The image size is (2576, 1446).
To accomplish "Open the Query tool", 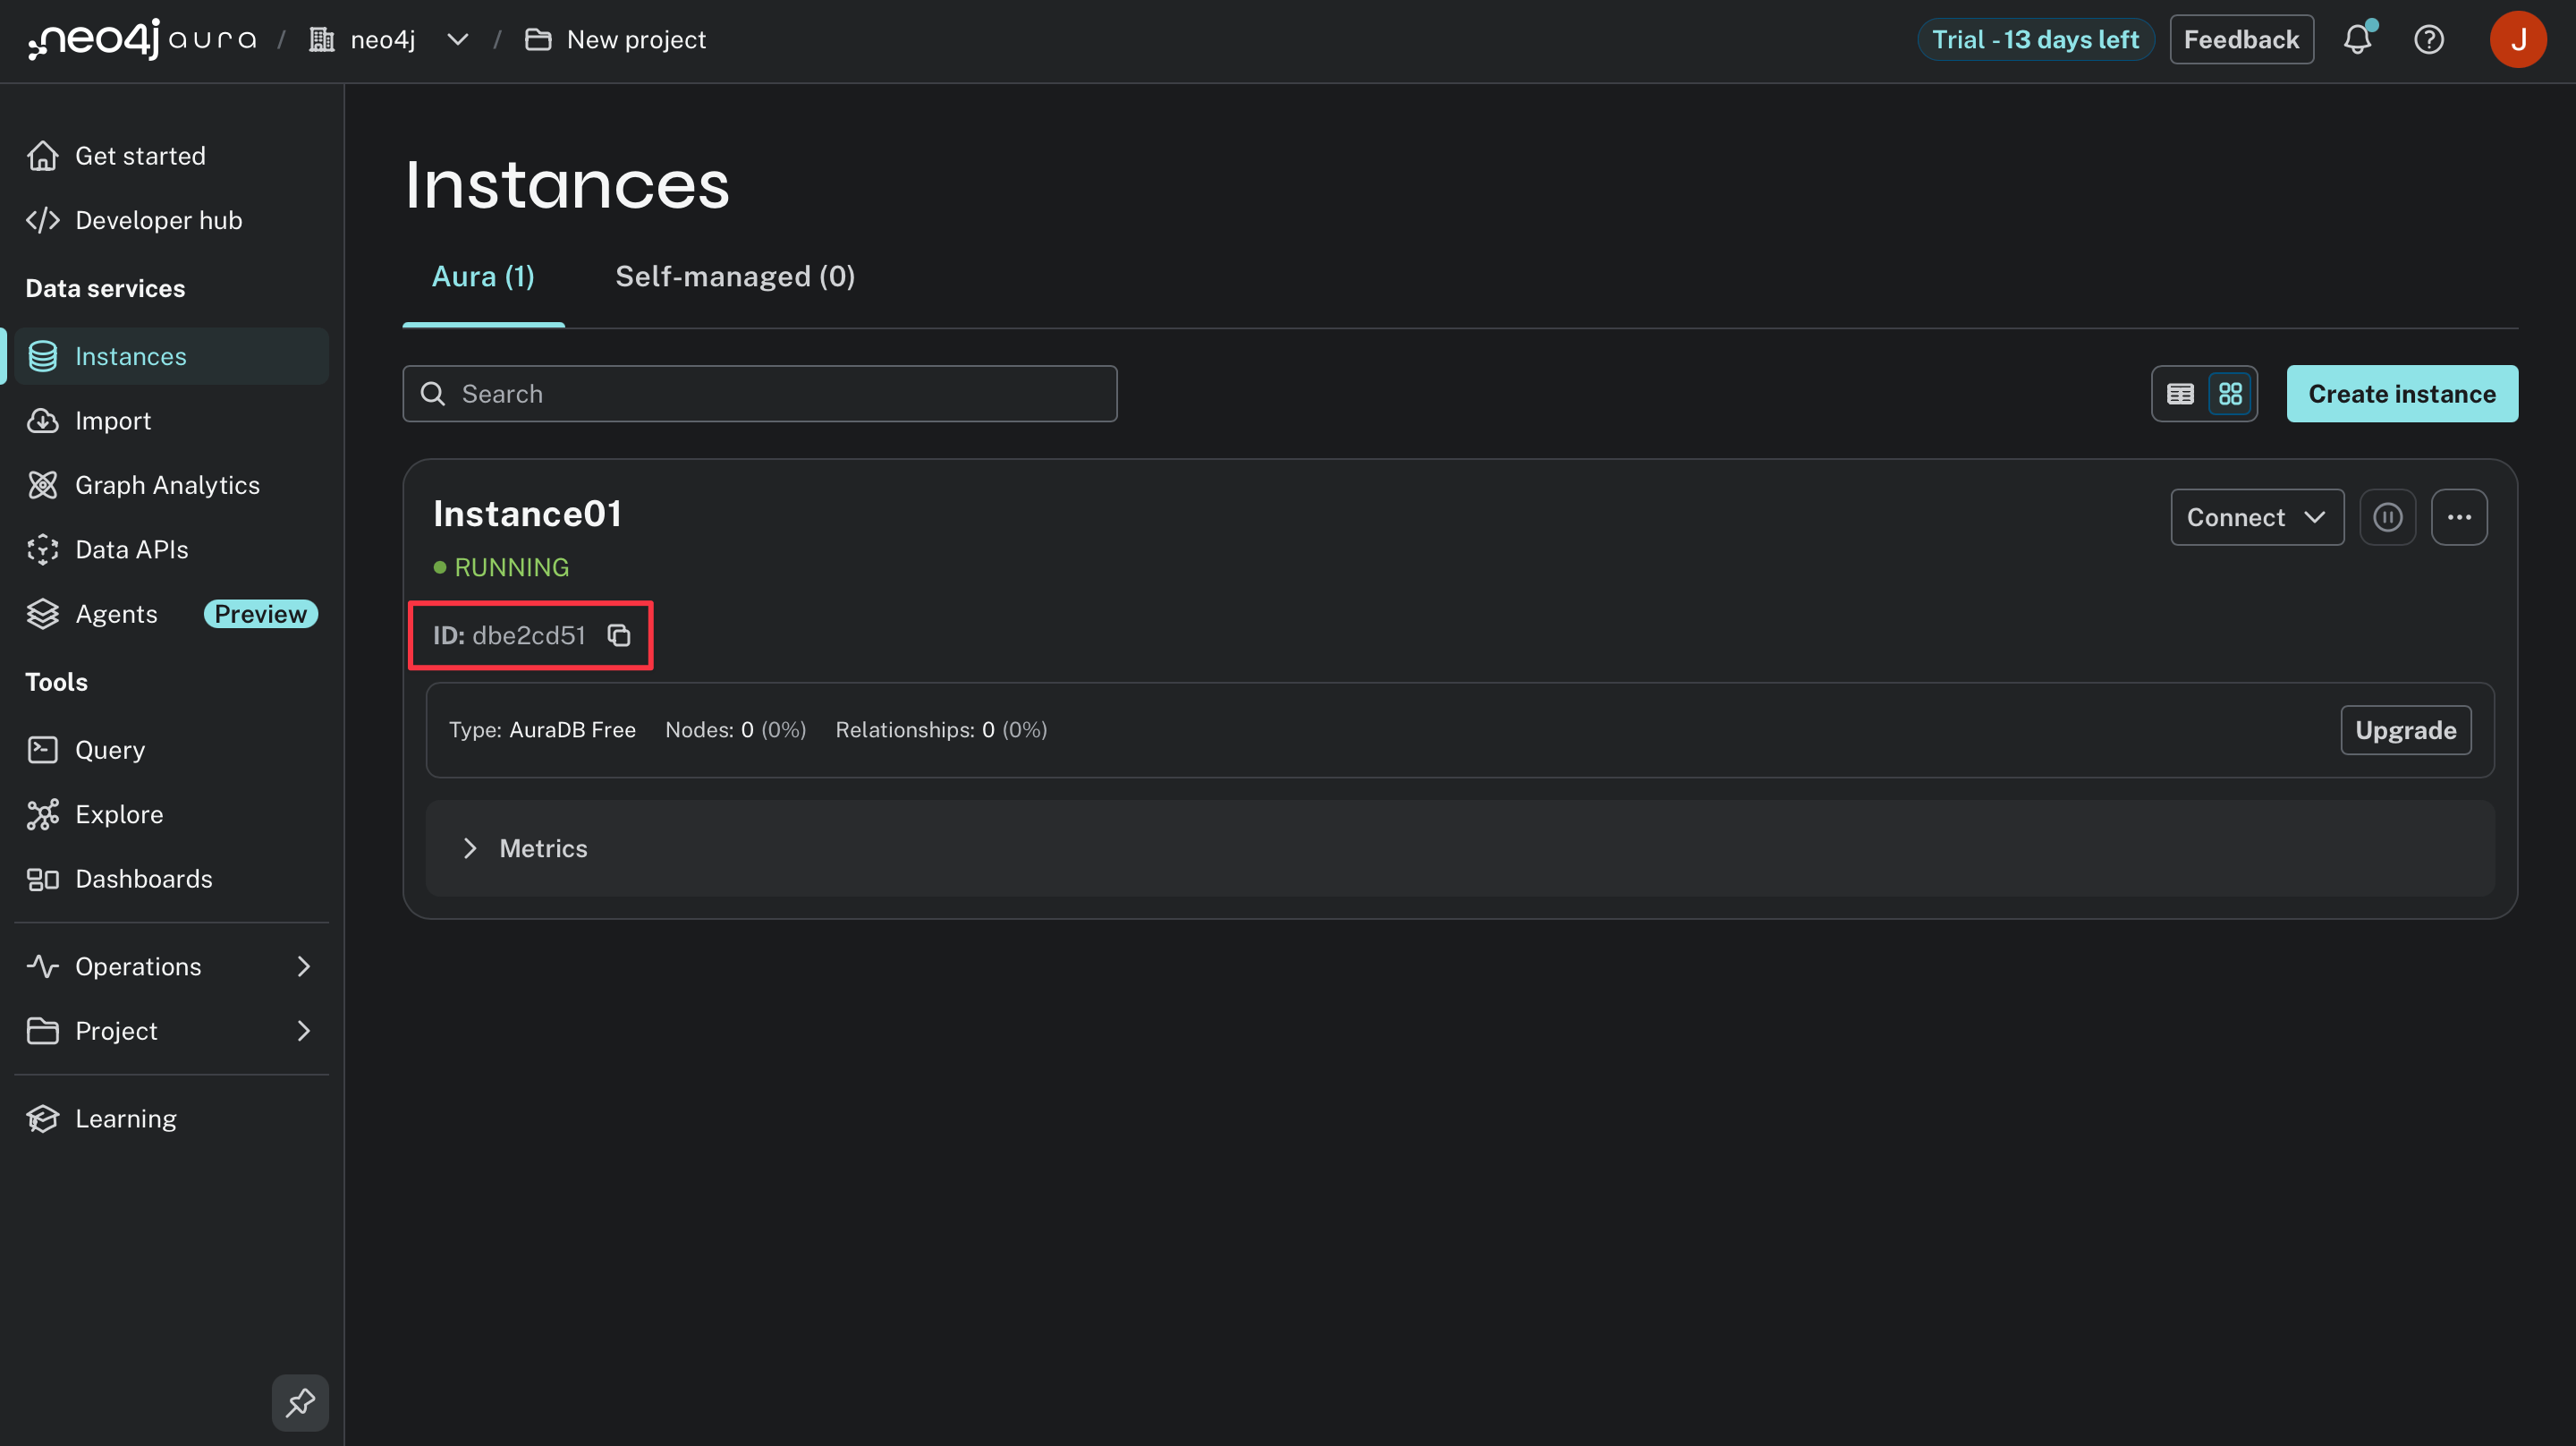I will [110, 749].
